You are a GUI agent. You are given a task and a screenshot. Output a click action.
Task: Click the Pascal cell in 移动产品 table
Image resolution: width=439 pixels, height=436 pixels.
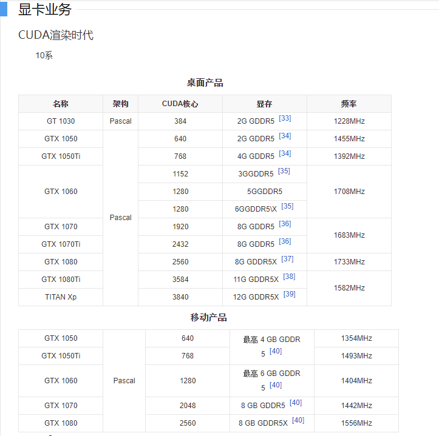point(124,381)
